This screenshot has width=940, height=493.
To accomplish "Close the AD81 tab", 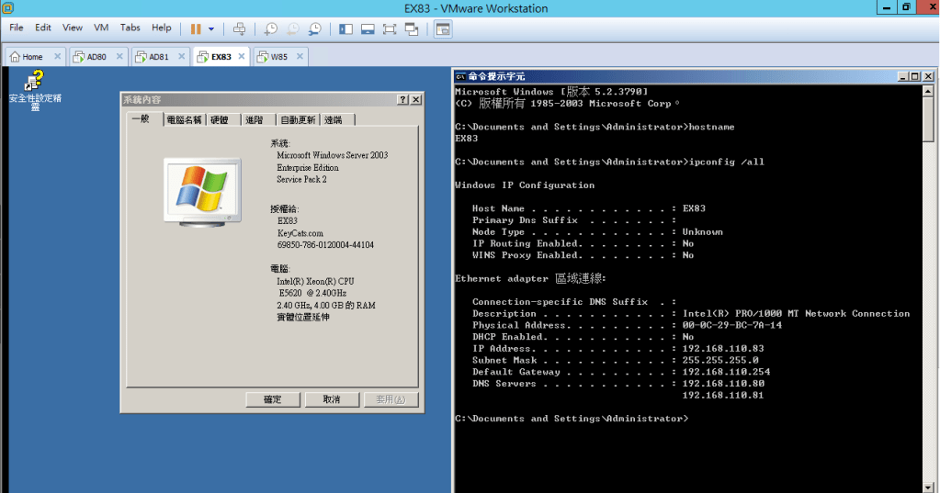I will point(180,57).
